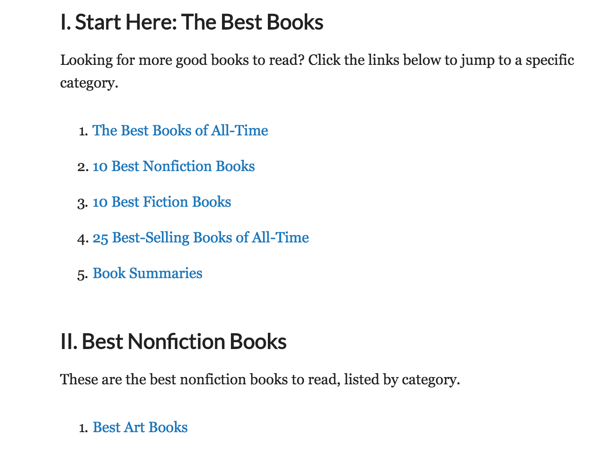The image size is (612, 450).
Task: Click list number 4 beside 25 Best-Selling Books
Action: (83, 238)
